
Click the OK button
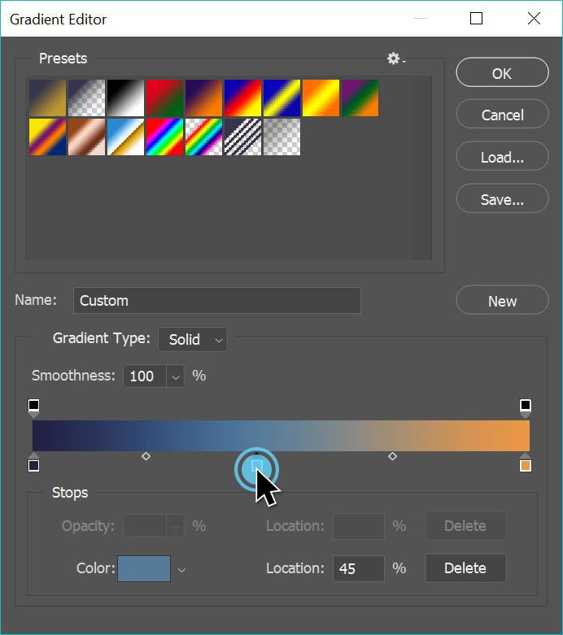502,72
